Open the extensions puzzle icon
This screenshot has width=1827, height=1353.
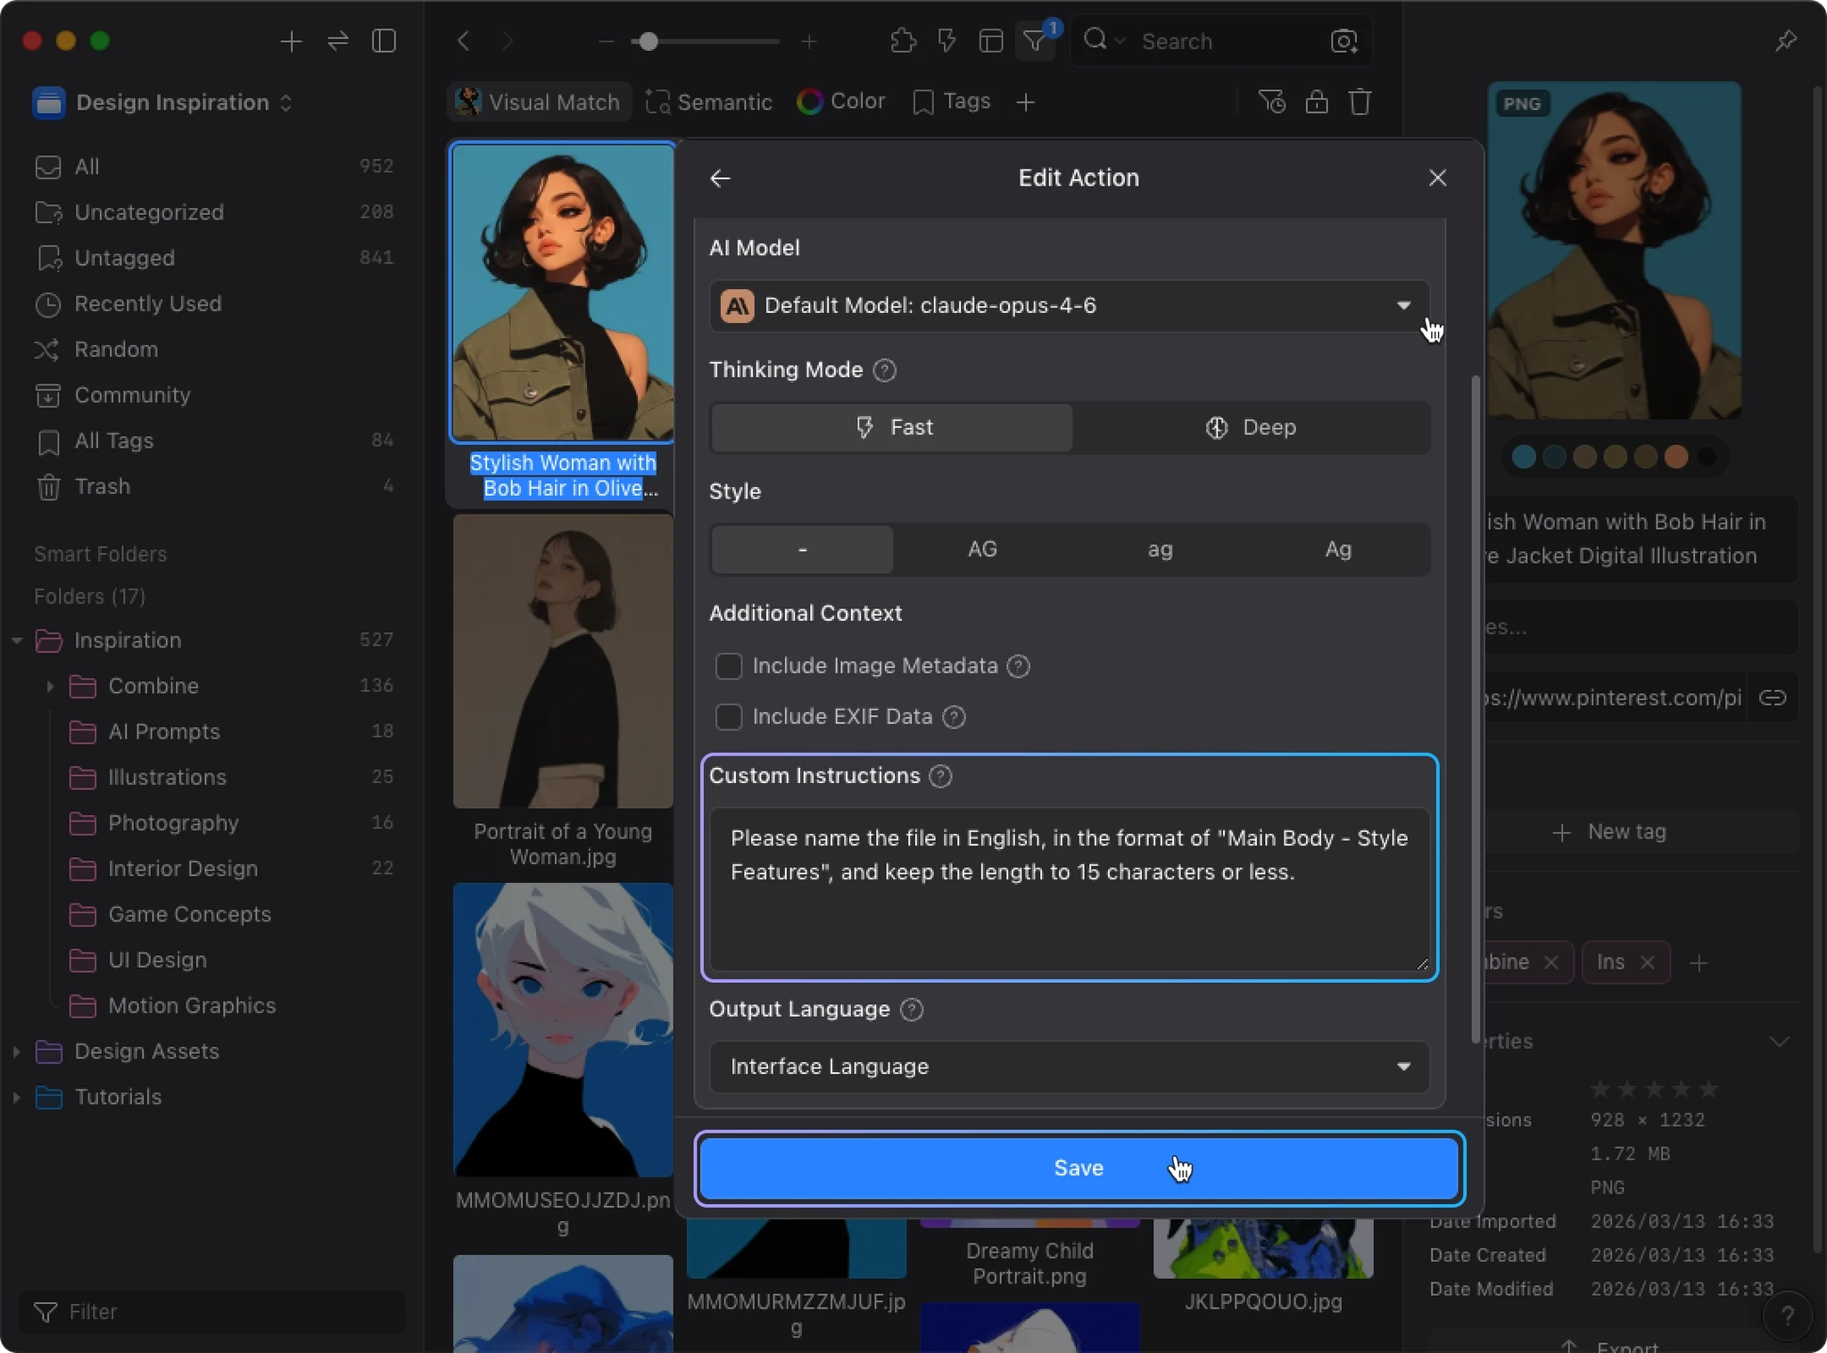click(903, 41)
